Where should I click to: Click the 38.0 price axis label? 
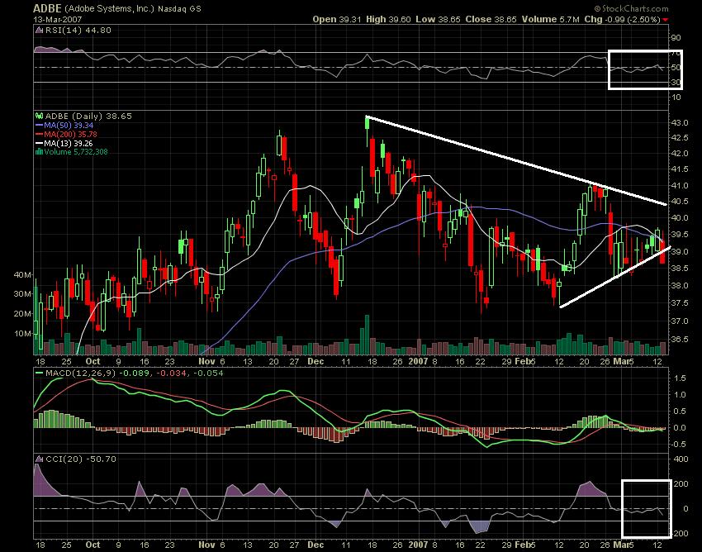coord(680,285)
